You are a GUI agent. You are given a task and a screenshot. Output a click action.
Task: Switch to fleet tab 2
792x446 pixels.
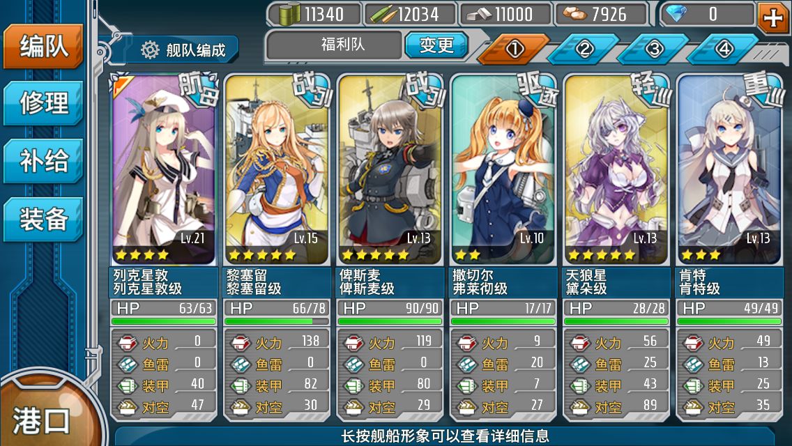[584, 49]
